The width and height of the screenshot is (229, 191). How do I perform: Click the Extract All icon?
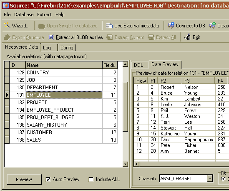click(x=151, y=37)
